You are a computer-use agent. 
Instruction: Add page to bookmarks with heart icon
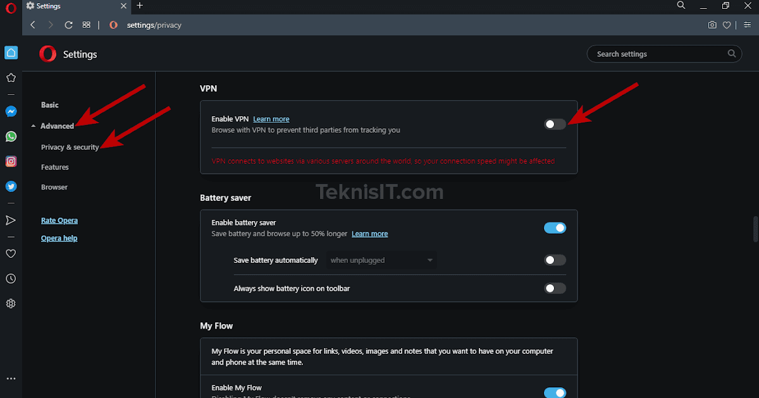[x=727, y=25]
